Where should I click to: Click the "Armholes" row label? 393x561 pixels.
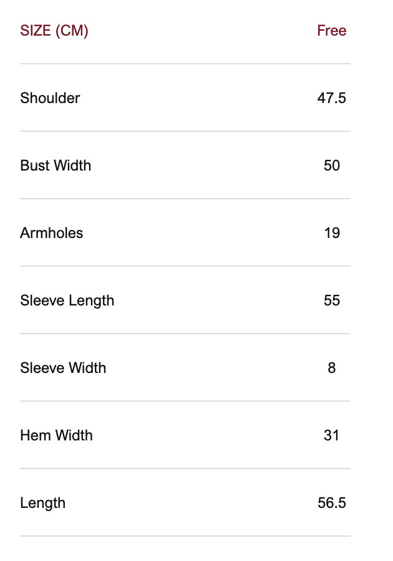coord(51,233)
